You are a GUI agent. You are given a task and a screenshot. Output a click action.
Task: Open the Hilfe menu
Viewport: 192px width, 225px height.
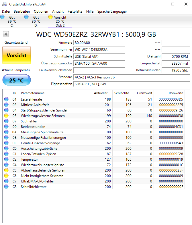coord(90,11)
